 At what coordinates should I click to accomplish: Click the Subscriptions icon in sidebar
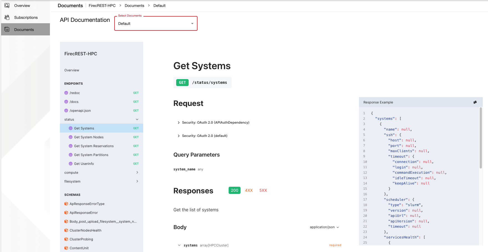pos(7,17)
